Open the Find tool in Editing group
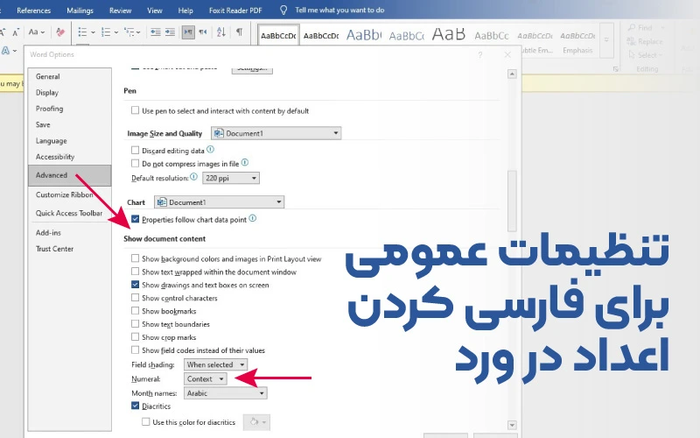This screenshot has height=438, width=700. click(x=641, y=28)
